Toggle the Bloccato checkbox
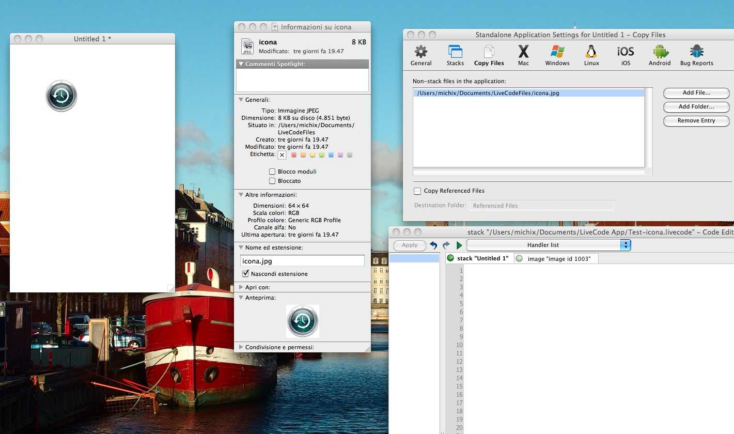The width and height of the screenshot is (734, 434). coord(272,181)
